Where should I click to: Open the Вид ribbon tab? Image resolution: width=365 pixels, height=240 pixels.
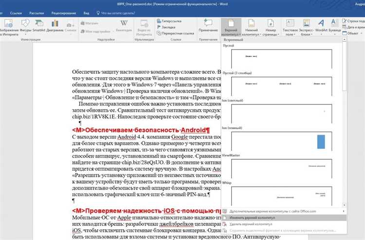click(x=86, y=13)
